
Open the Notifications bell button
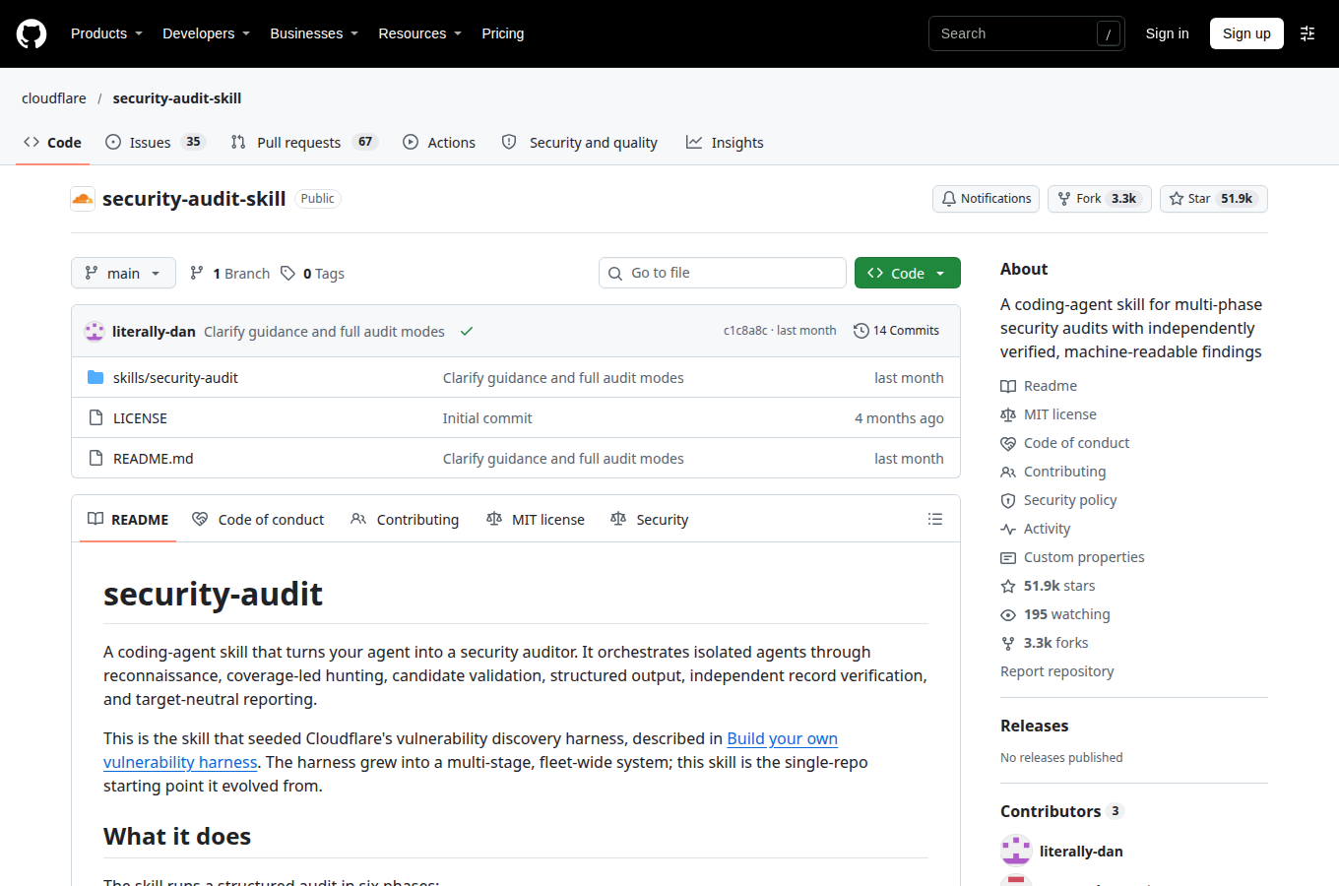[x=986, y=199]
